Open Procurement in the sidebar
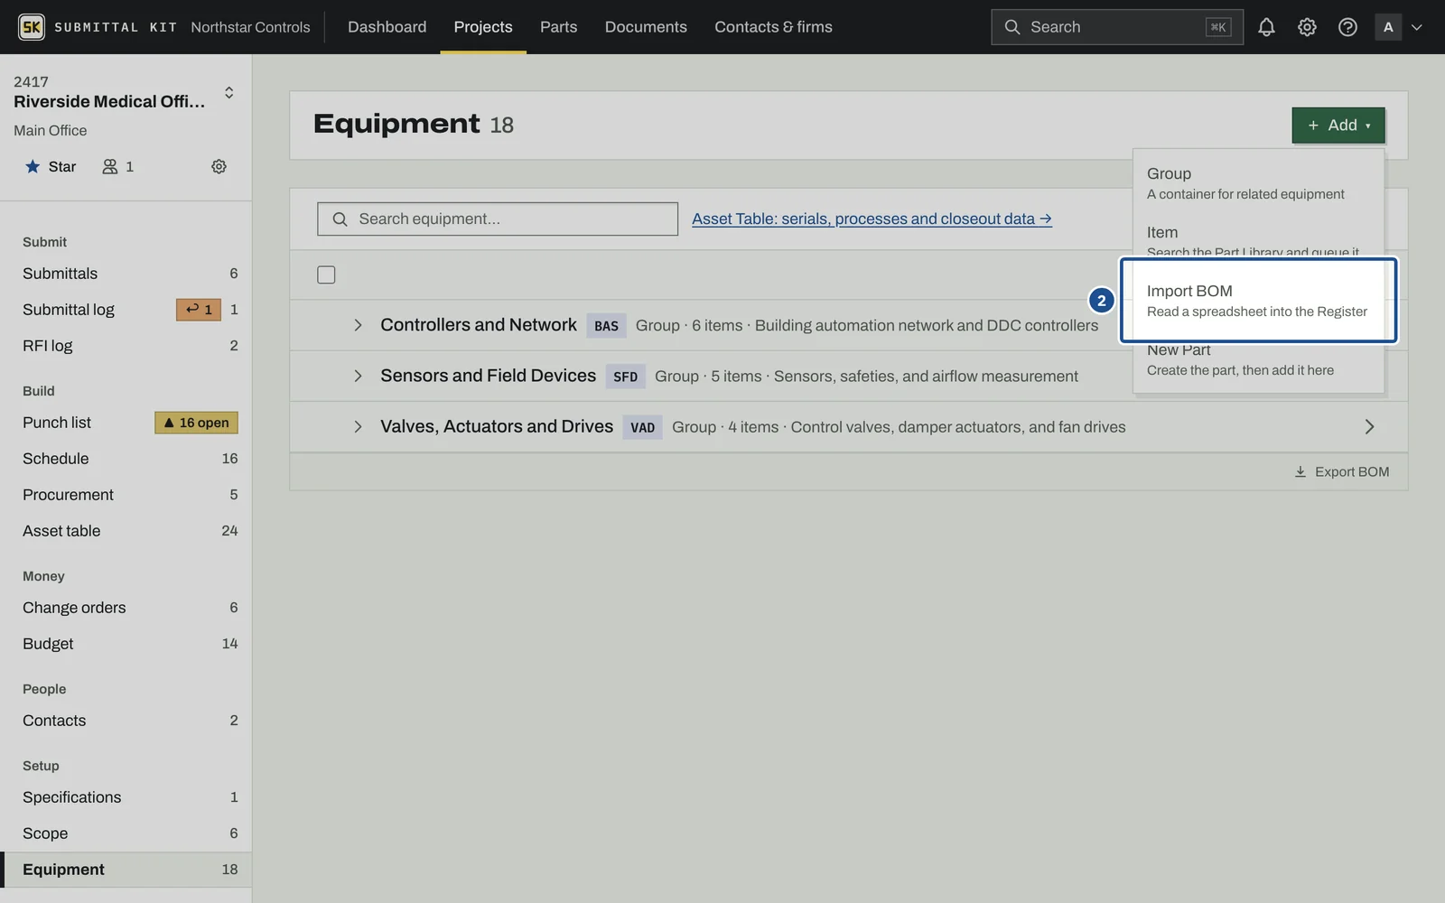 [x=126, y=495]
